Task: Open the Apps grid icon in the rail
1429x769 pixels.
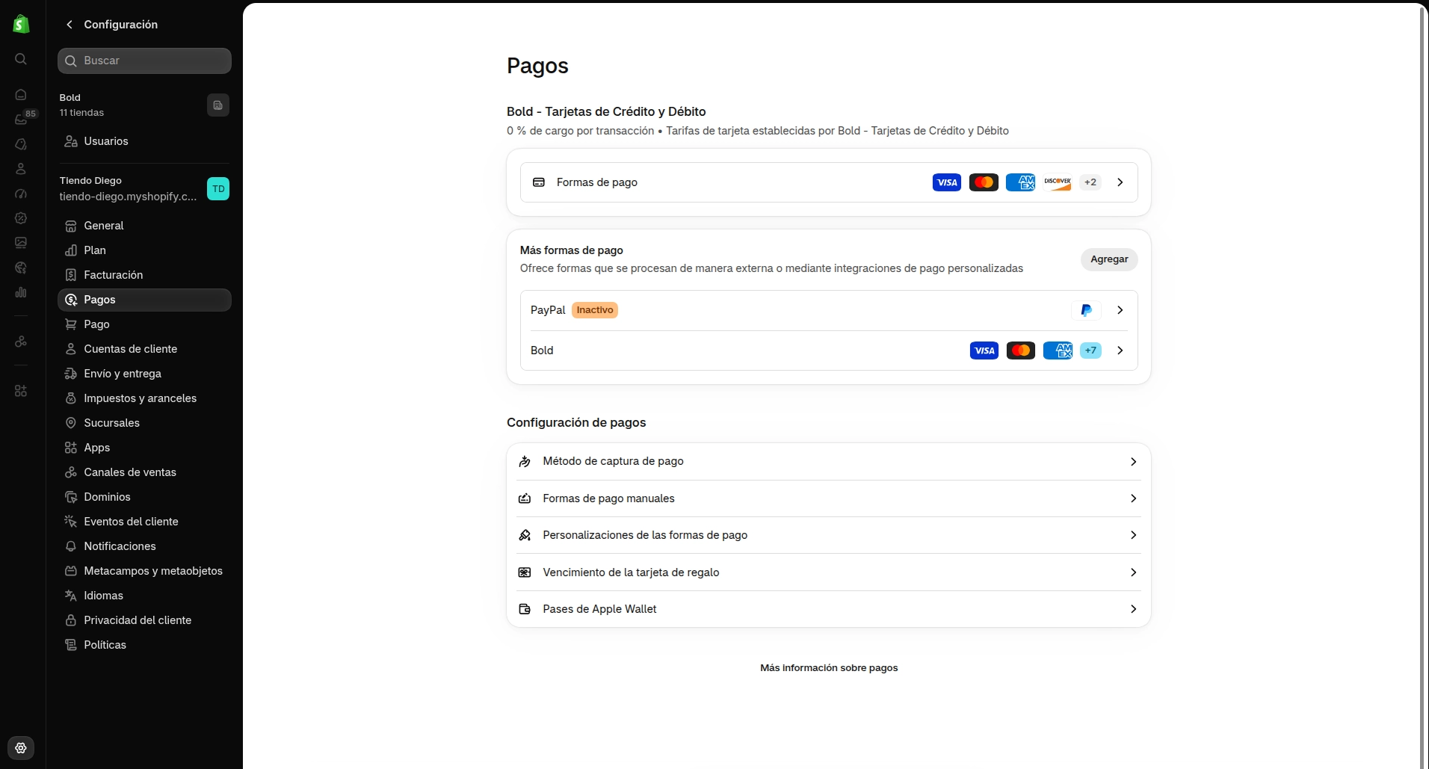Action: pos(21,391)
